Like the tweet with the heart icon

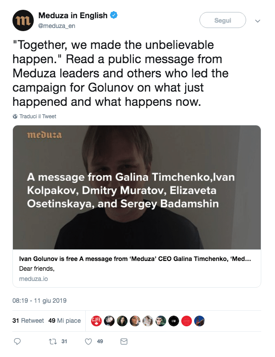tap(88, 341)
